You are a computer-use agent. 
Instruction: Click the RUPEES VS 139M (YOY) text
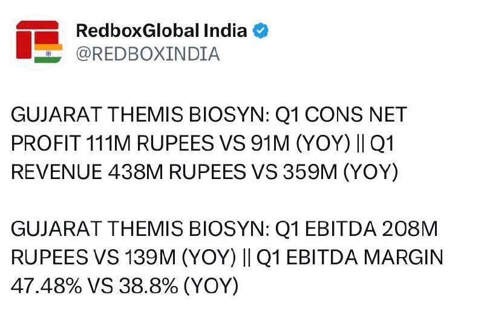[123, 257]
